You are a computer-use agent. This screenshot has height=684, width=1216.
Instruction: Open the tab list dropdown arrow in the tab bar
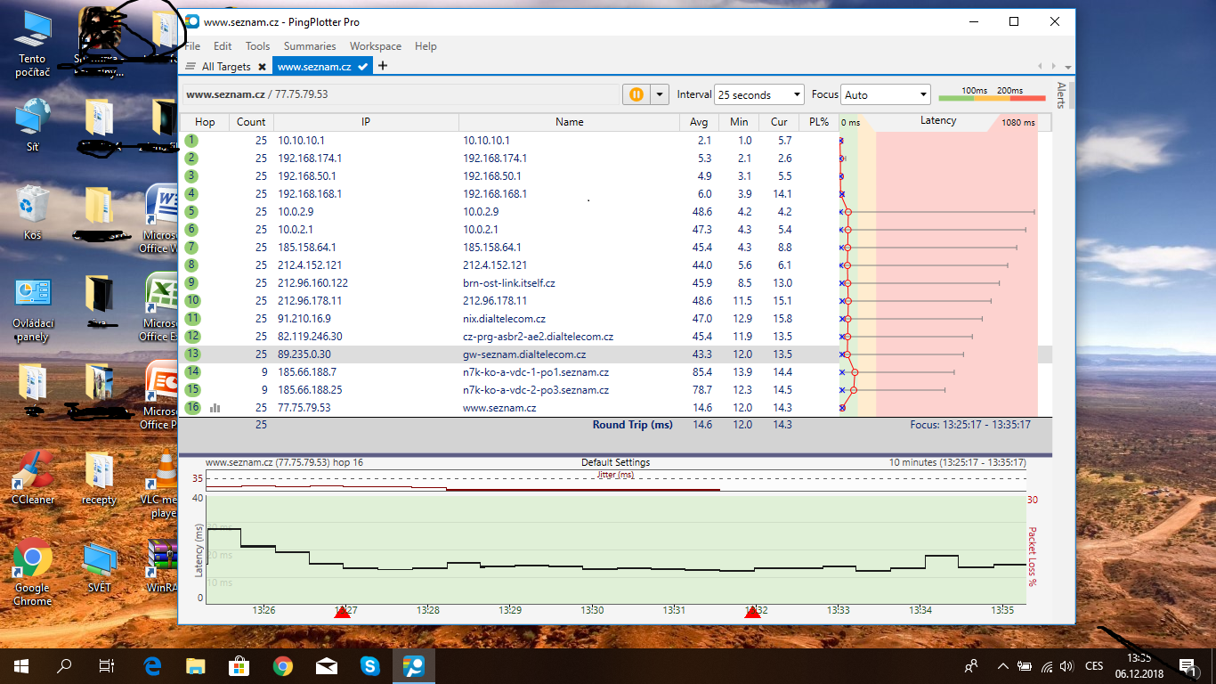1068,67
